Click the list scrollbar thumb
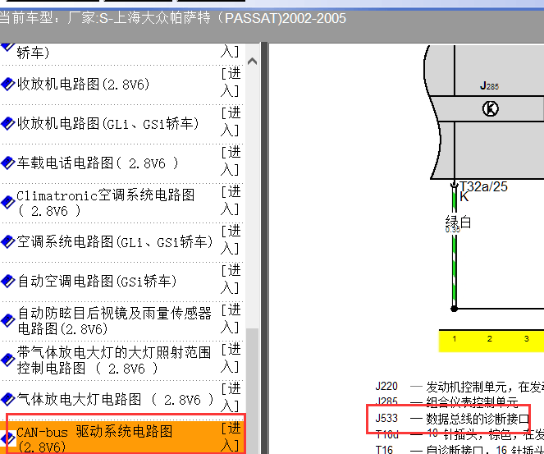544x454 pixels. tap(252, 391)
